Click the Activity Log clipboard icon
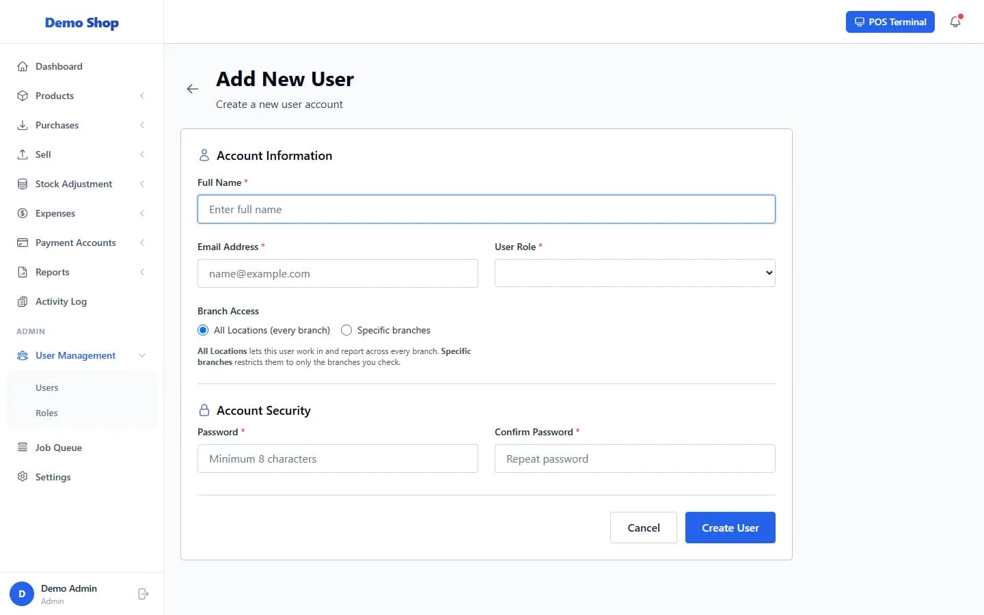984x615 pixels. click(23, 301)
